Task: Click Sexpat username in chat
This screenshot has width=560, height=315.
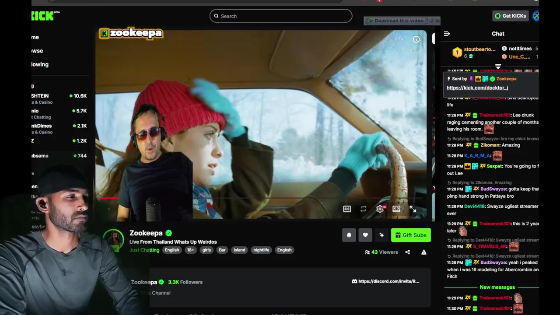Action: pyautogui.click(x=494, y=166)
